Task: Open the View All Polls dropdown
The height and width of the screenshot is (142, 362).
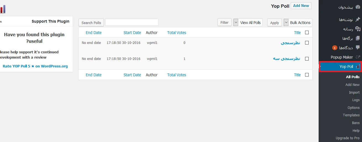Action: (x=248, y=23)
